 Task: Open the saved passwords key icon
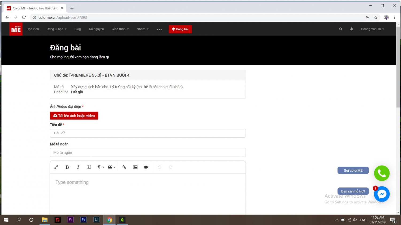click(x=368, y=17)
